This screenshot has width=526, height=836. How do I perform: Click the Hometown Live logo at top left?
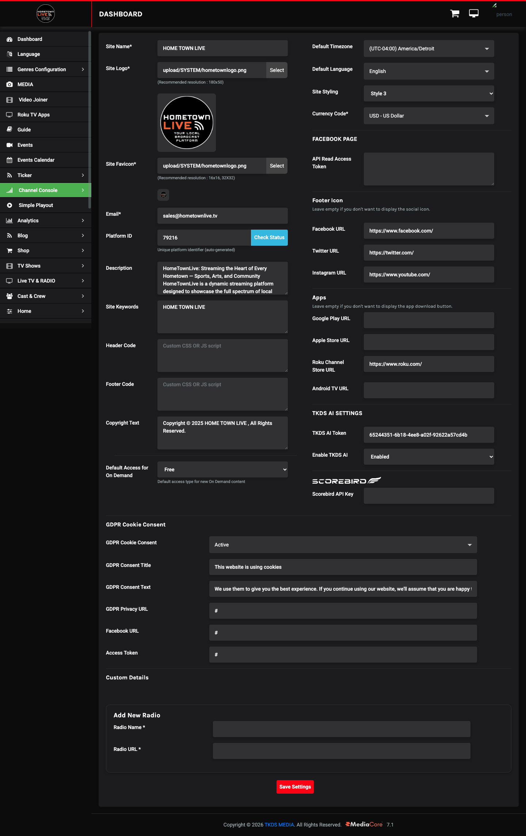tap(46, 14)
